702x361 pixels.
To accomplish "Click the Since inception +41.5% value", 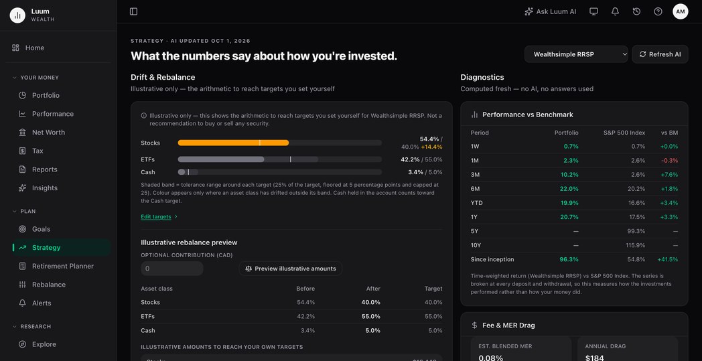I will (x=668, y=259).
